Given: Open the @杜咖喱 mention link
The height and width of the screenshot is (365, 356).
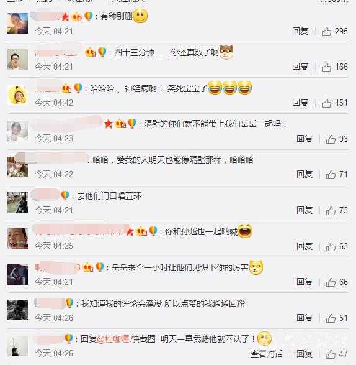Looking at the screenshot, I should [113, 339].
